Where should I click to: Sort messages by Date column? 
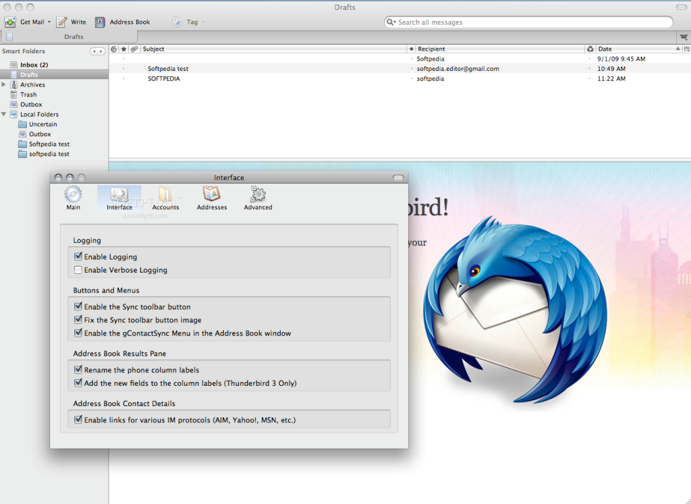[638, 49]
